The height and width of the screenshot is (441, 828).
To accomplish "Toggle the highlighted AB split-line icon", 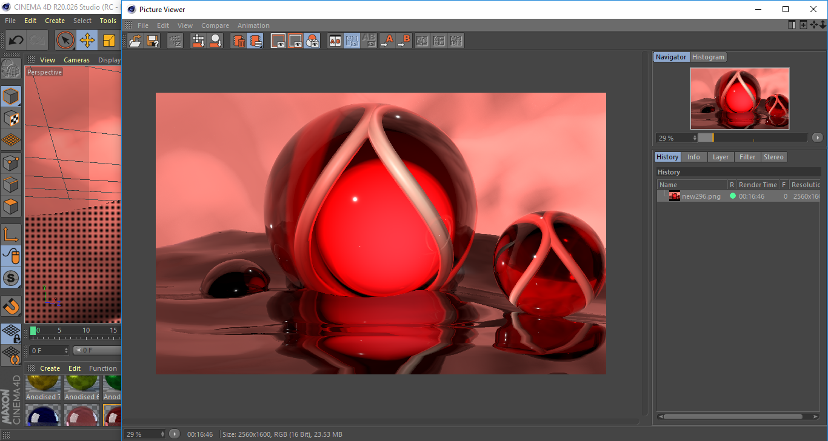I will pyautogui.click(x=352, y=41).
